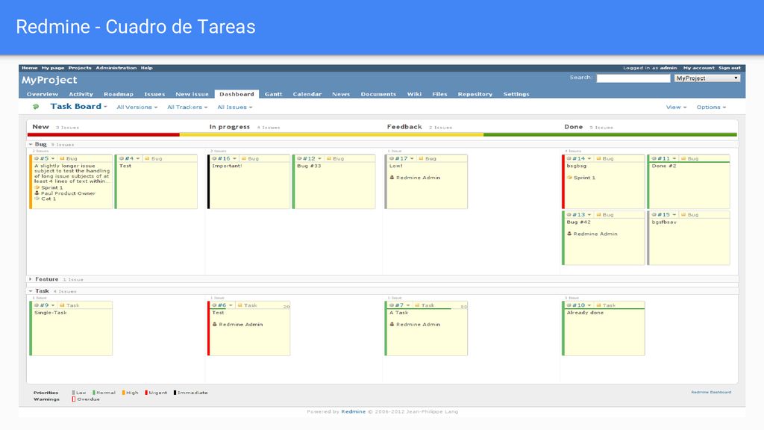Open the dropdown arrow next to #14
764x430 pixels.
pyautogui.click(x=589, y=158)
